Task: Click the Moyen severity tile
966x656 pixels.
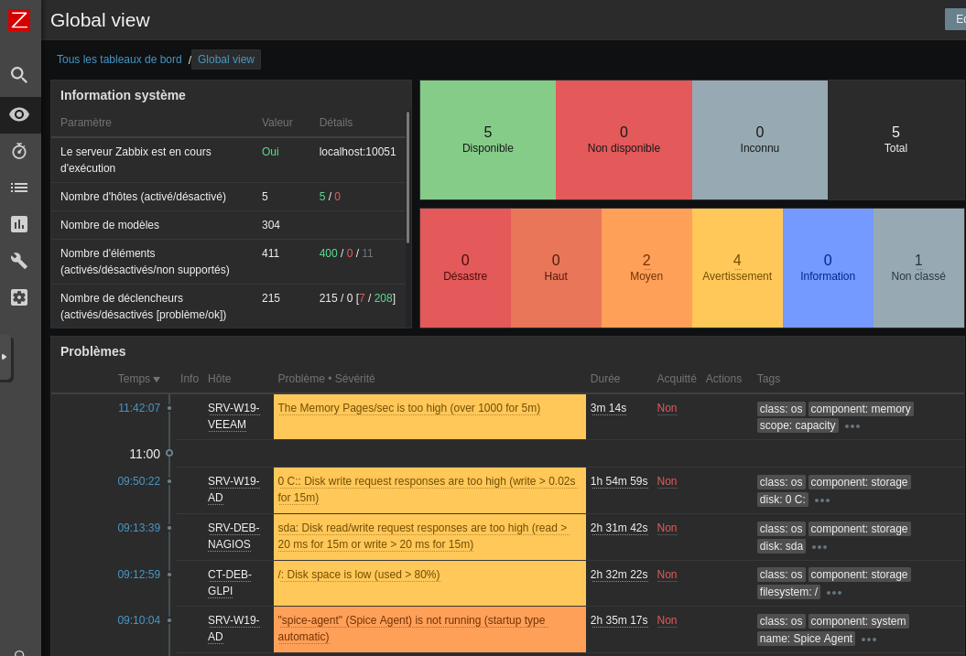Action: pyautogui.click(x=646, y=268)
